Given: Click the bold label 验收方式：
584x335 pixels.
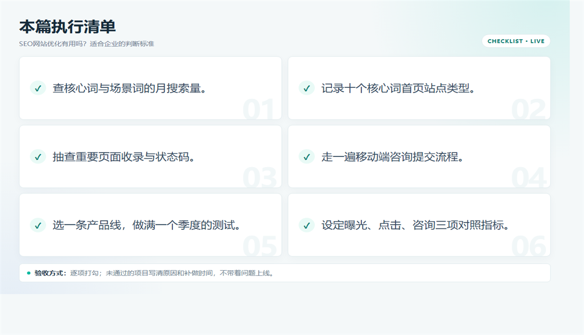Looking at the screenshot, I should [x=51, y=273].
